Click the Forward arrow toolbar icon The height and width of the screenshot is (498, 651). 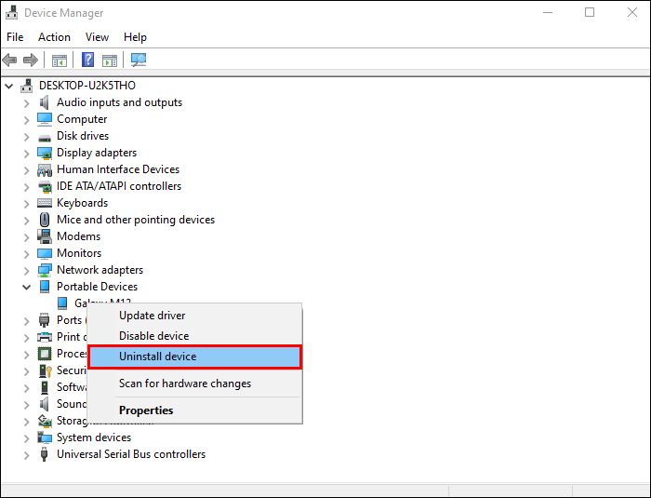(31, 60)
